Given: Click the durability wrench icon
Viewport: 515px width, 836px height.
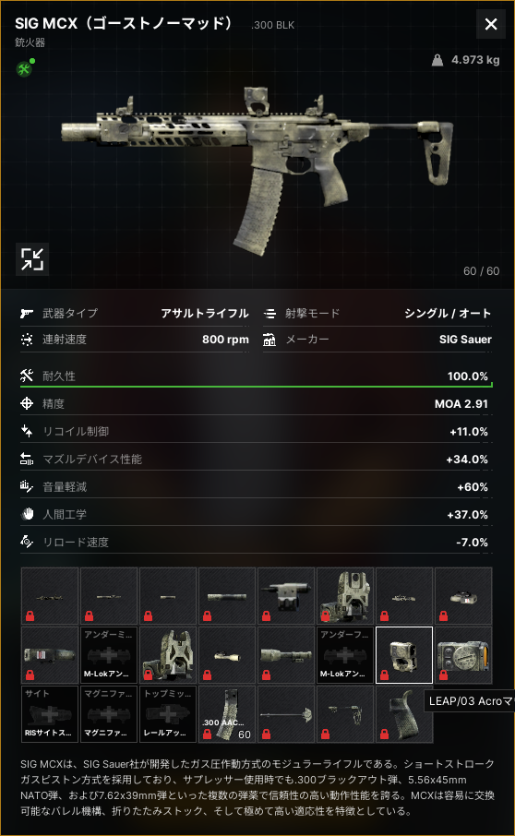Looking at the screenshot, I should click(x=27, y=376).
